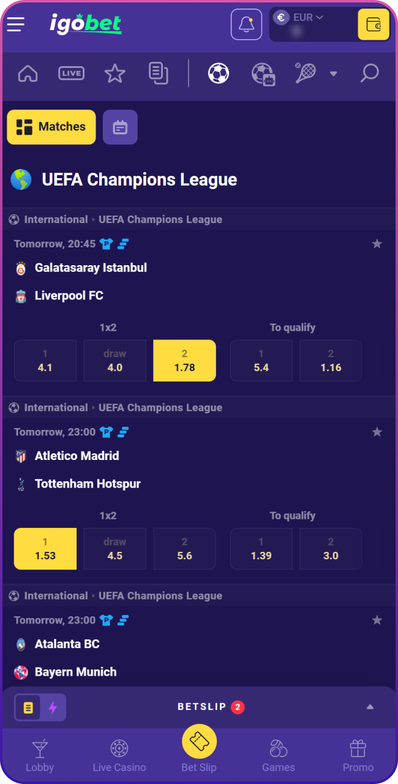Pick Tottenham to qualify at 3.0

click(x=331, y=549)
